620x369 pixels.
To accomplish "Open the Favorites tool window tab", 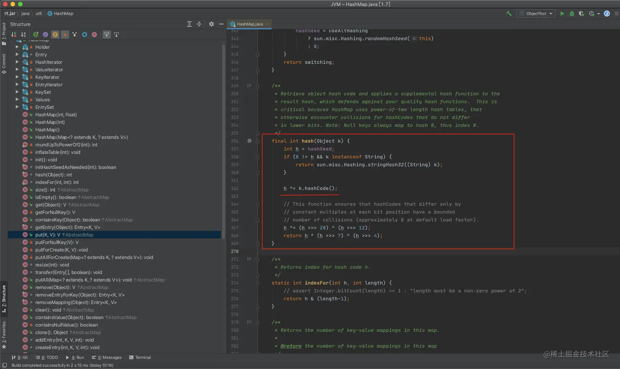I will (4, 335).
